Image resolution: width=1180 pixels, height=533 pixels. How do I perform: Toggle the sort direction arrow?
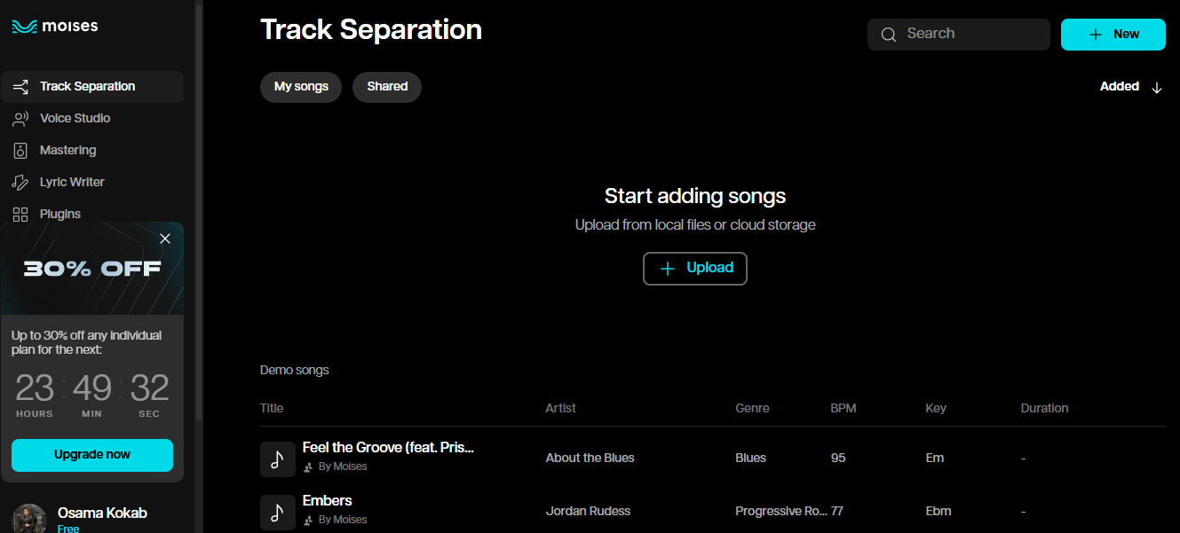click(x=1157, y=87)
